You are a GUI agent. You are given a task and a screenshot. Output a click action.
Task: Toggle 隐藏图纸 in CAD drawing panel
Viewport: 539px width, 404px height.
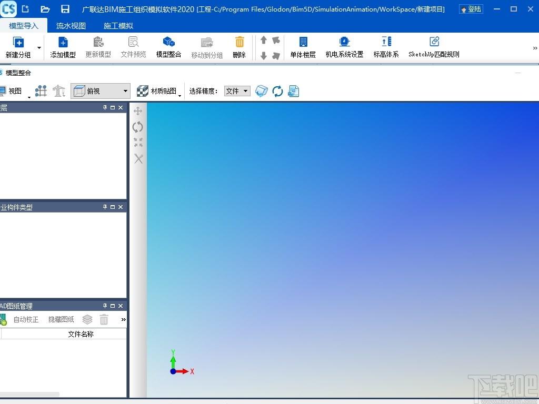pos(61,319)
